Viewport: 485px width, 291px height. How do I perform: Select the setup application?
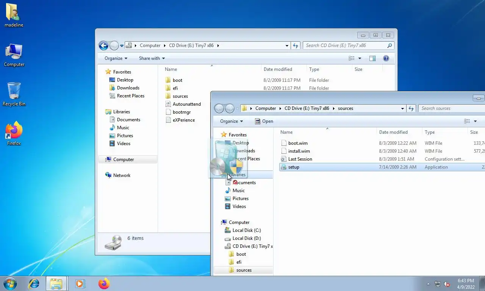pos(382,167)
